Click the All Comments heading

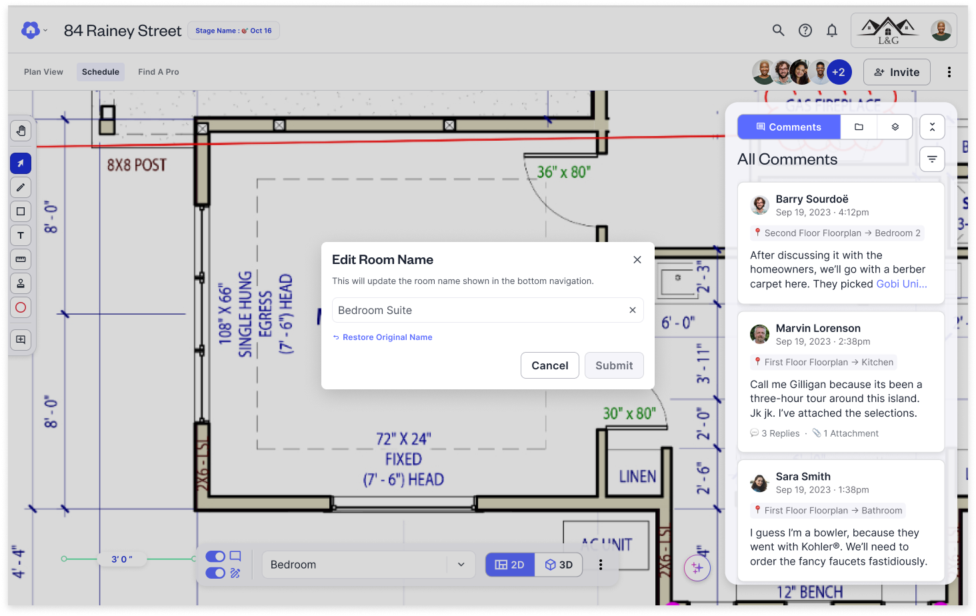click(x=787, y=159)
